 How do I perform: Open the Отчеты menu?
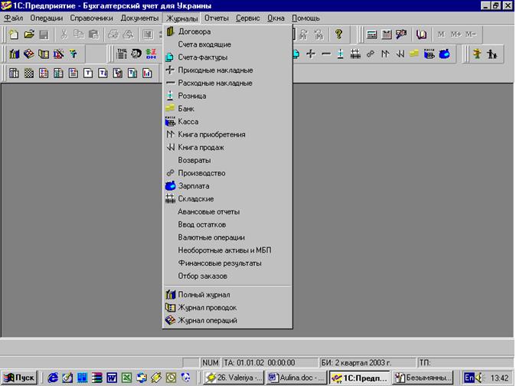tap(217, 18)
